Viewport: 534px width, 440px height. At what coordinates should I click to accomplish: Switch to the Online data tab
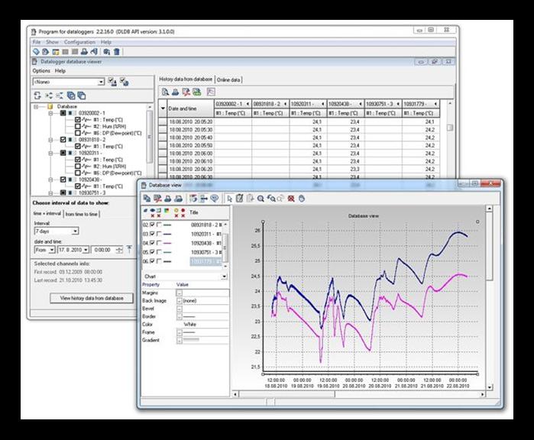[228, 79]
